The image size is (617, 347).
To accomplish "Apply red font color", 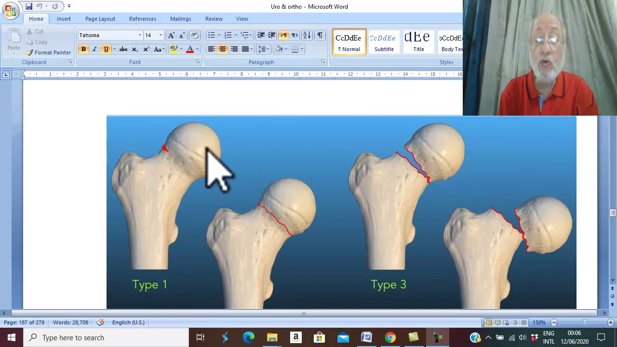I will (190, 49).
